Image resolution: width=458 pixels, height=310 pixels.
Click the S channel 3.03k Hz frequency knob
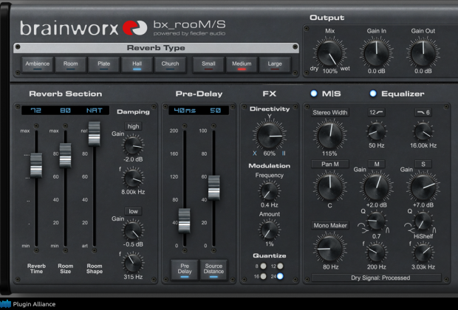423,252
